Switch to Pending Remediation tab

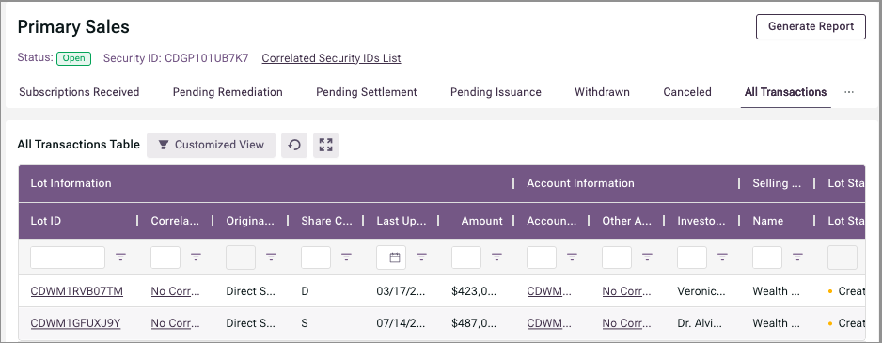click(228, 92)
